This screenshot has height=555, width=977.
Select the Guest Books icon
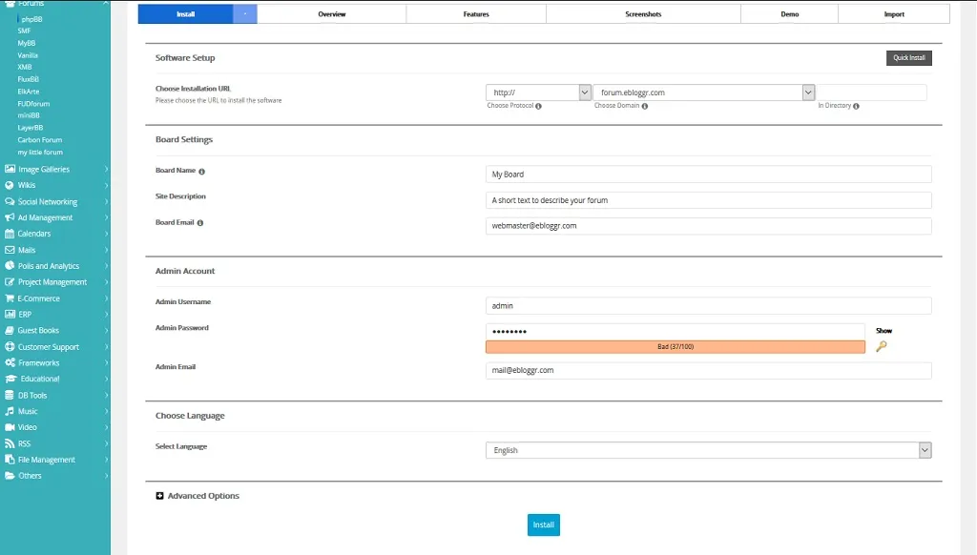[10, 330]
